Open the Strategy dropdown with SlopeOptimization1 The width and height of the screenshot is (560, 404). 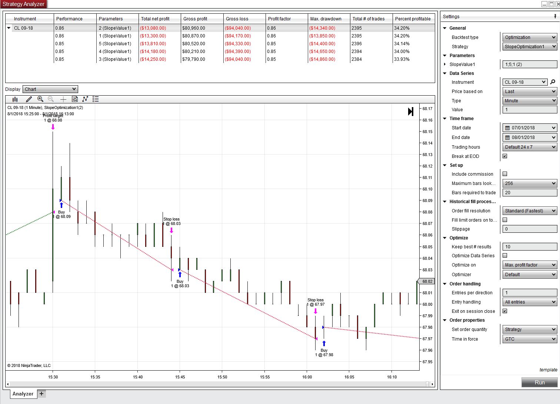(530, 47)
